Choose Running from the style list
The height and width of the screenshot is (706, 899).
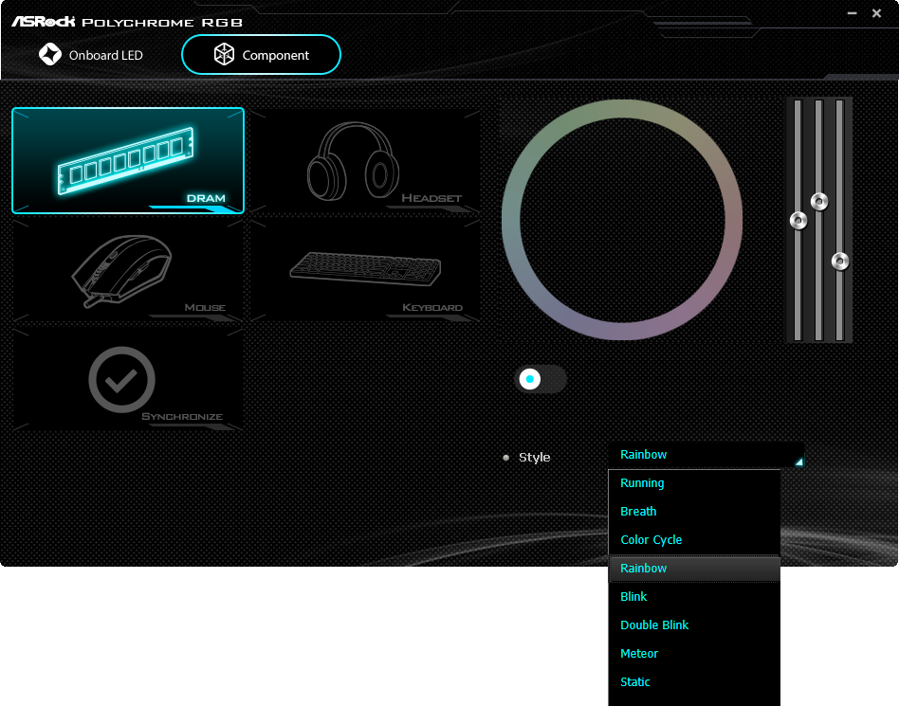694,483
